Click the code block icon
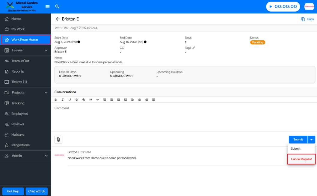This screenshot has width=317, height=196. click(x=97, y=99)
